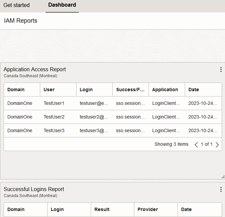225x217 pixels.
Task: Click LoginClient... in the TestUser1 row
Action: (166, 103)
